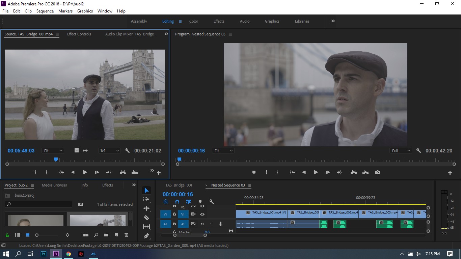
Task: Click Automate to Sequence icon
Action: coord(86,235)
